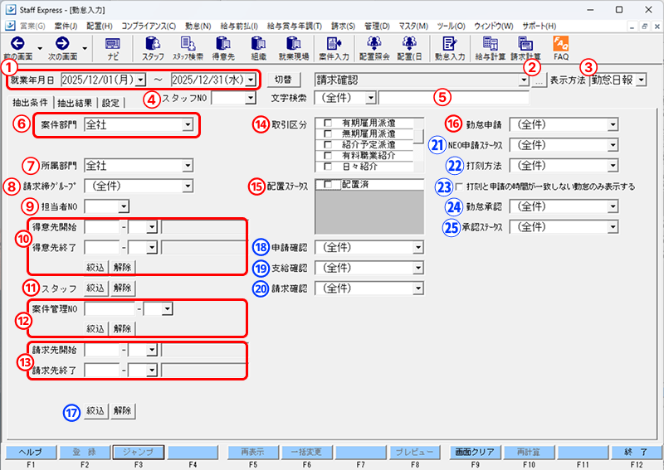The height and width of the screenshot is (470, 664).
Task: Open the 承認ステータス dropdown
Action: tap(613, 227)
